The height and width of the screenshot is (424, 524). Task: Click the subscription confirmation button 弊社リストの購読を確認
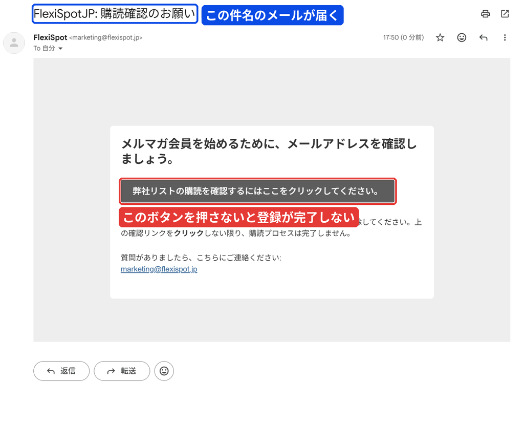click(258, 191)
